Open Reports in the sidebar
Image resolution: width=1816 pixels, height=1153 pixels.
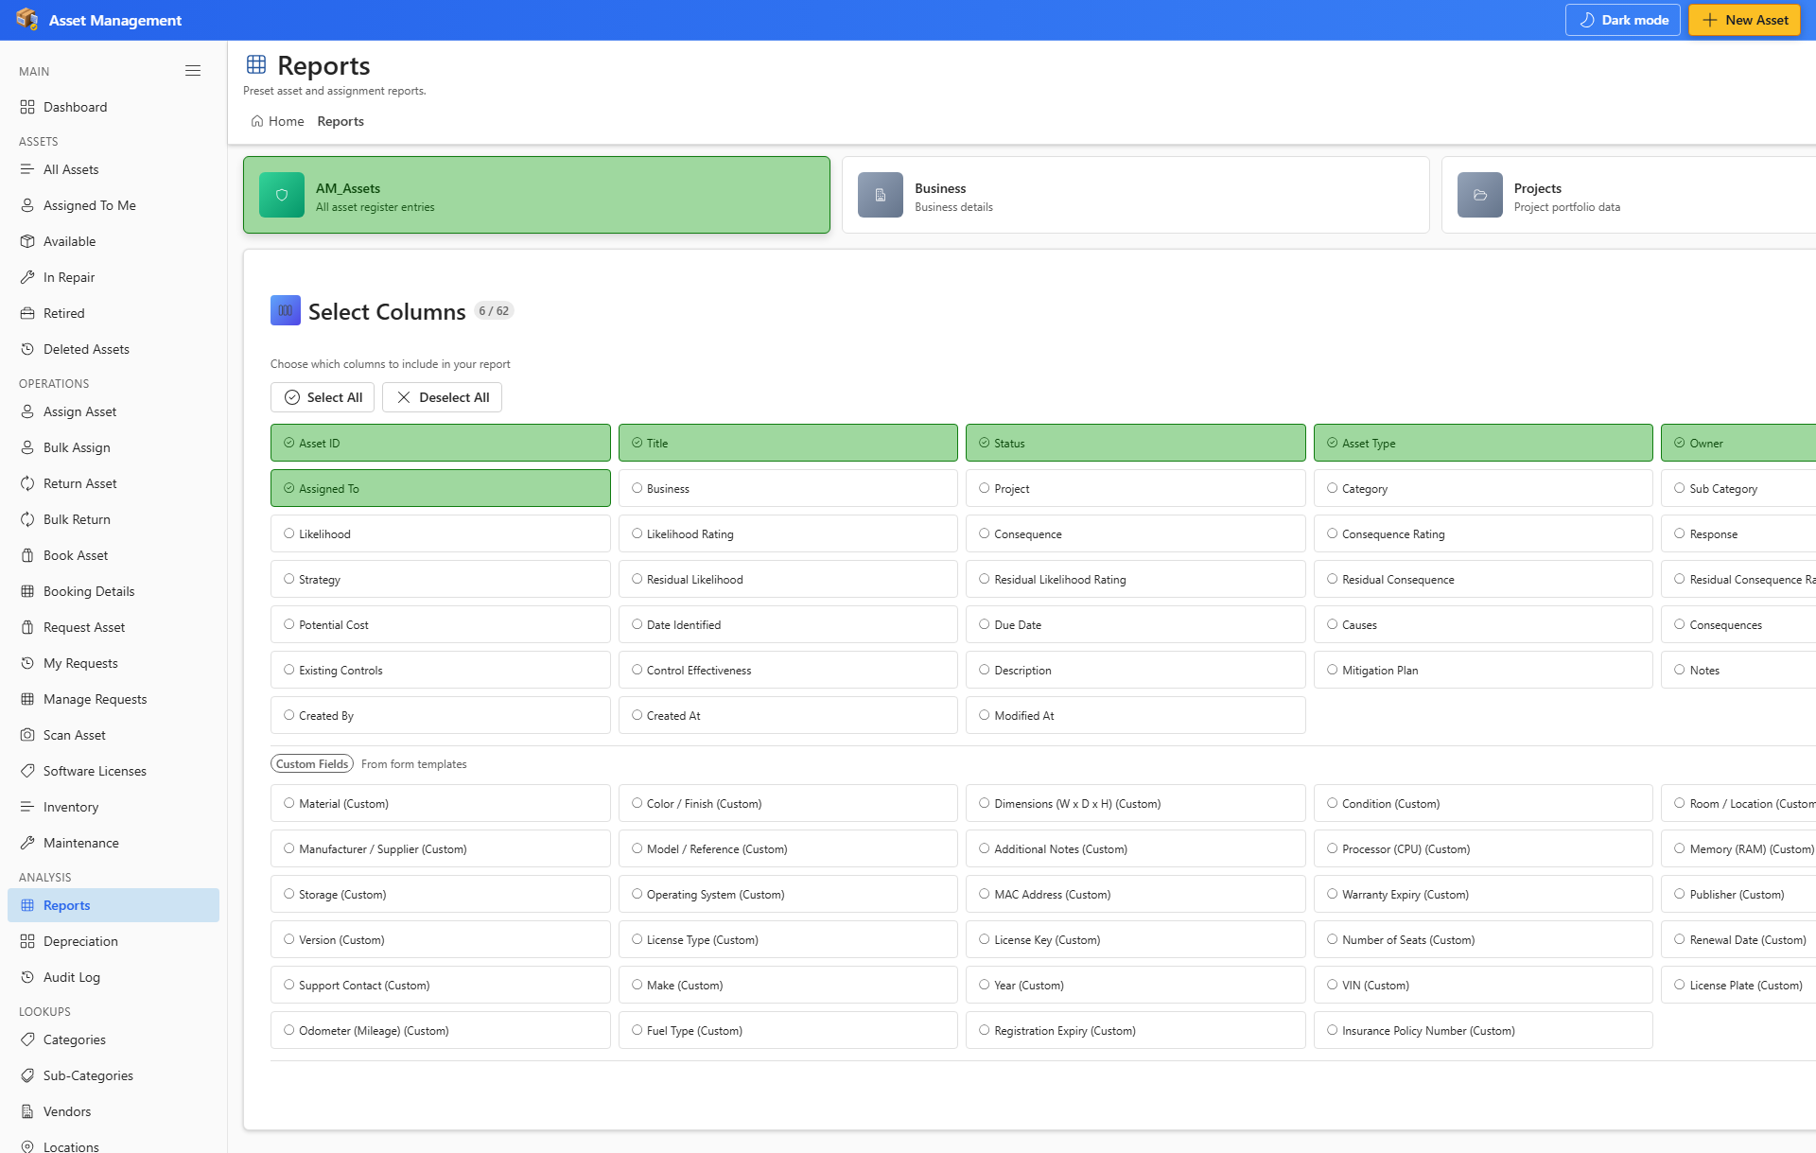click(113, 905)
